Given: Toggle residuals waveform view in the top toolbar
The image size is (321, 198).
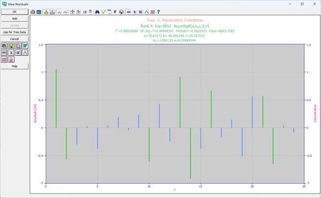Looking at the screenshot, I should click(x=128, y=12).
